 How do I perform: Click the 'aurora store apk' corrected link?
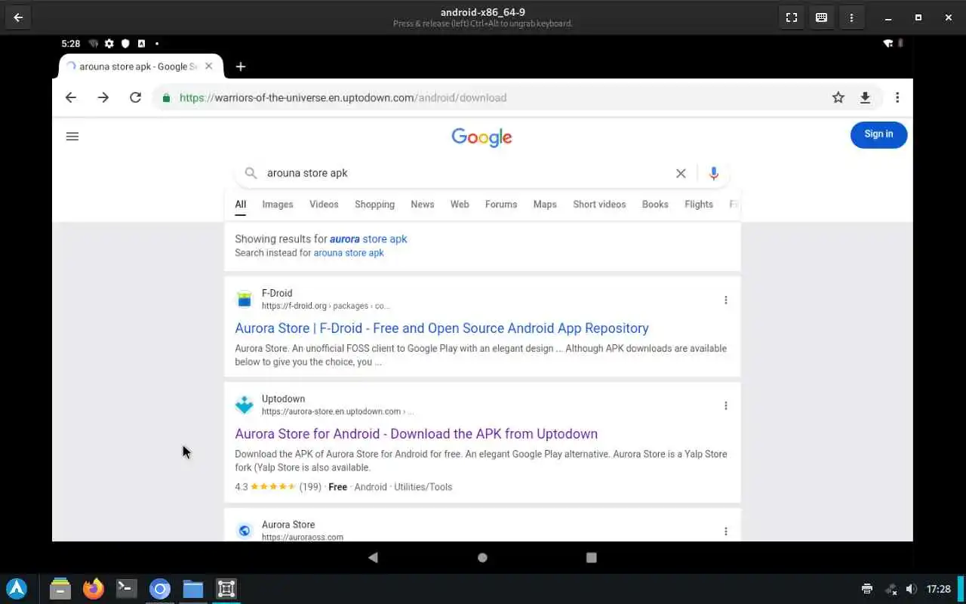pos(368,239)
